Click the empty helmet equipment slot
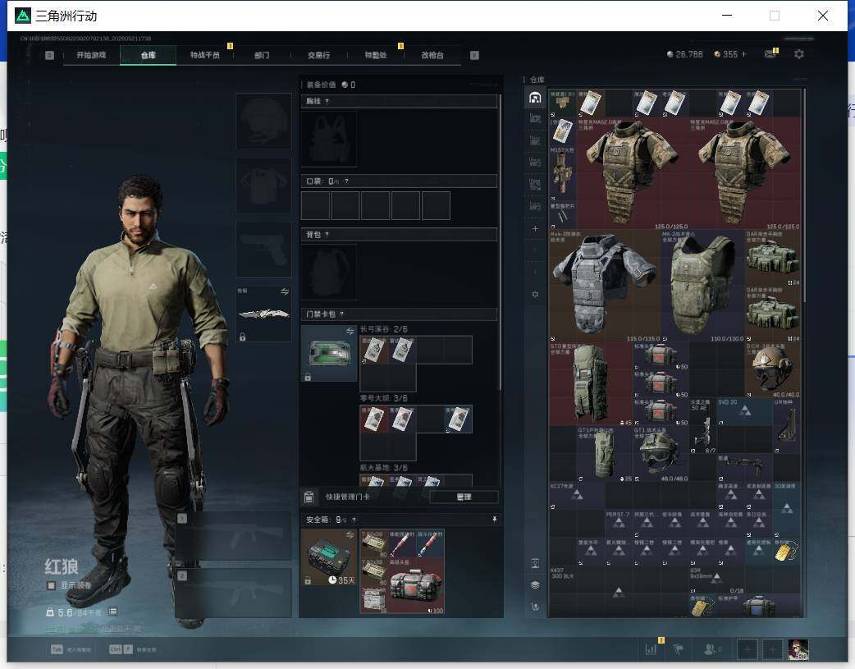The image size is (855, 669). tap(263, 121)
